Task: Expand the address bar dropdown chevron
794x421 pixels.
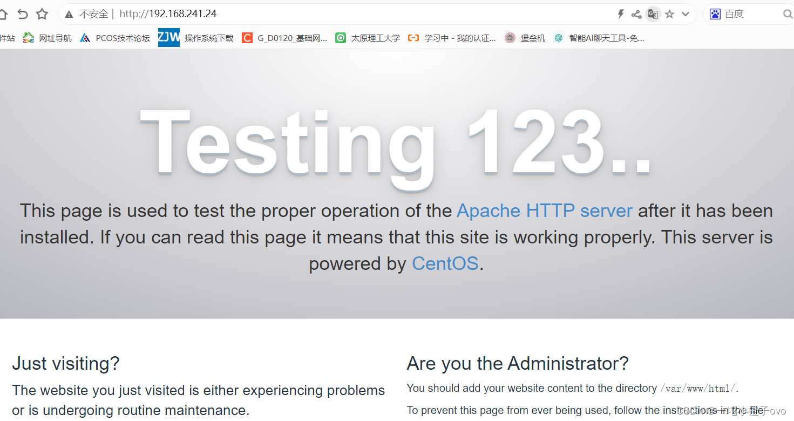Action: pyautogui.click(x=686, y=14)
